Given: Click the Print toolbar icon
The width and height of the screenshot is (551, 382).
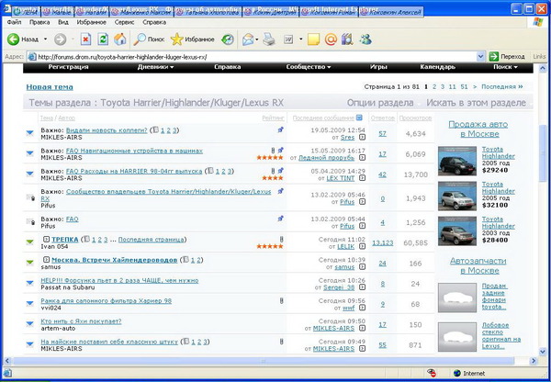Looking at the screenshot, I should pos(269,39).
